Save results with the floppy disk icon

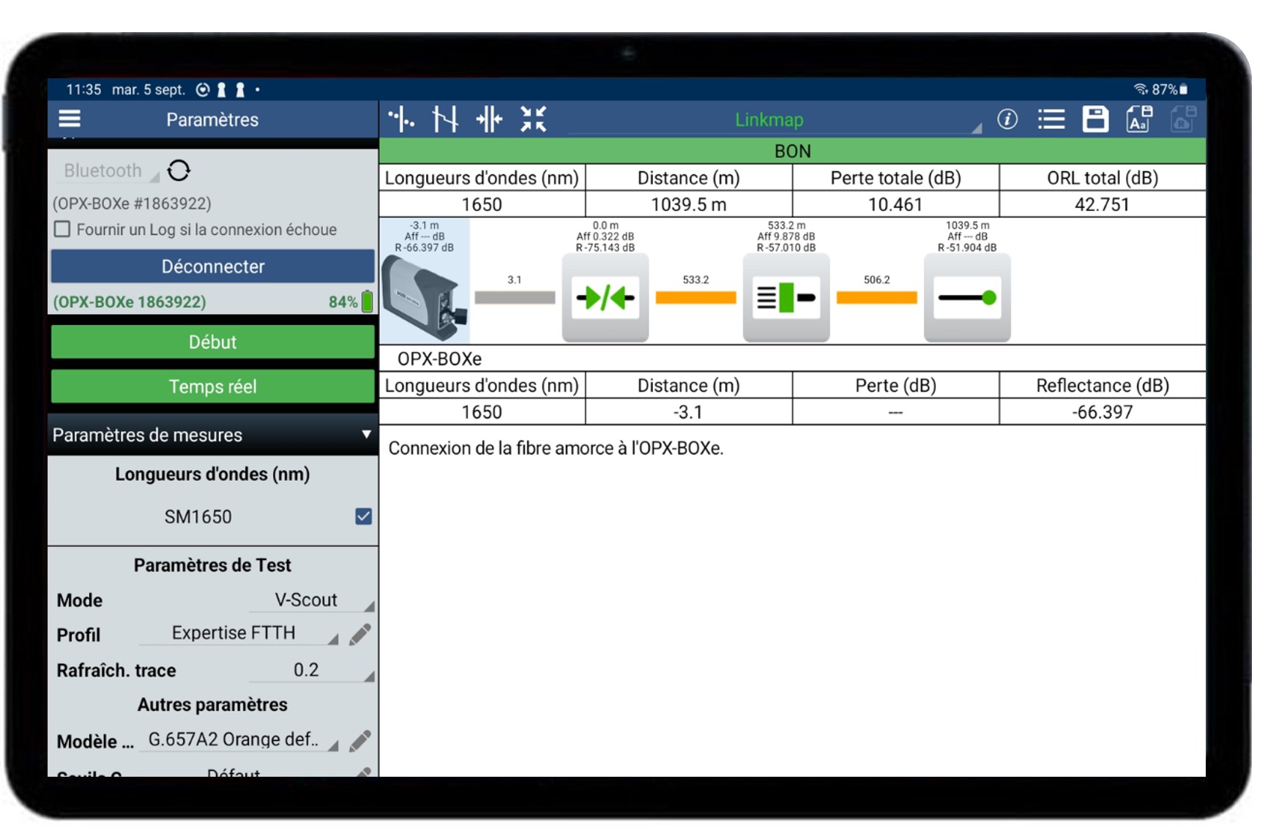(x=1095, y=119)
